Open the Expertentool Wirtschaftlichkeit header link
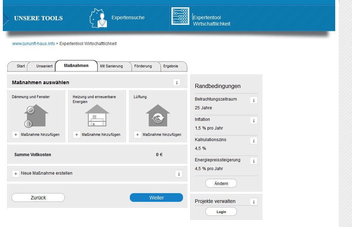The image size is (352, 227). pyautogui.click(x=211, y=20)
